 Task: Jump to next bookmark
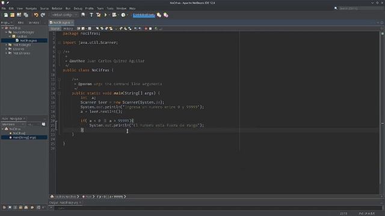click(x=125, y=29)
